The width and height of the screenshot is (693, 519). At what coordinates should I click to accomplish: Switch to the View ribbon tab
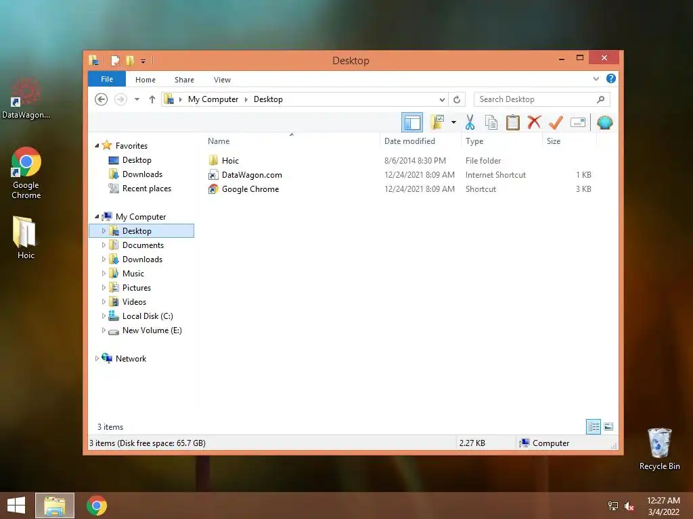(x=222, y=80)
